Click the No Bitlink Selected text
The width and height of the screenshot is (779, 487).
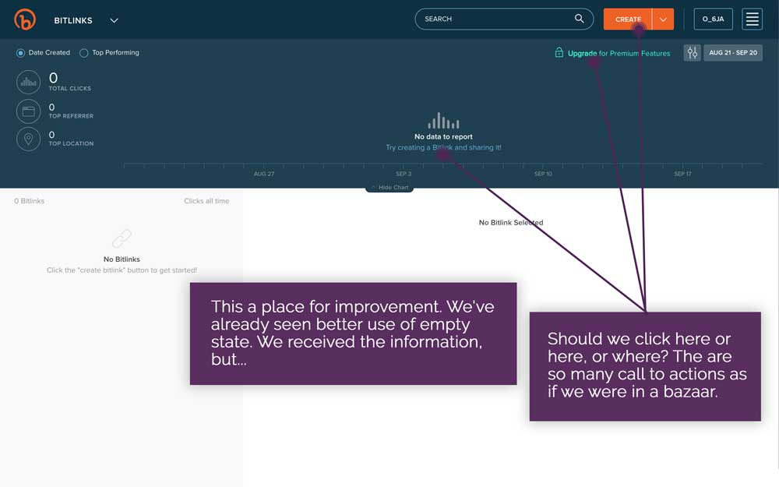point(511,223)
